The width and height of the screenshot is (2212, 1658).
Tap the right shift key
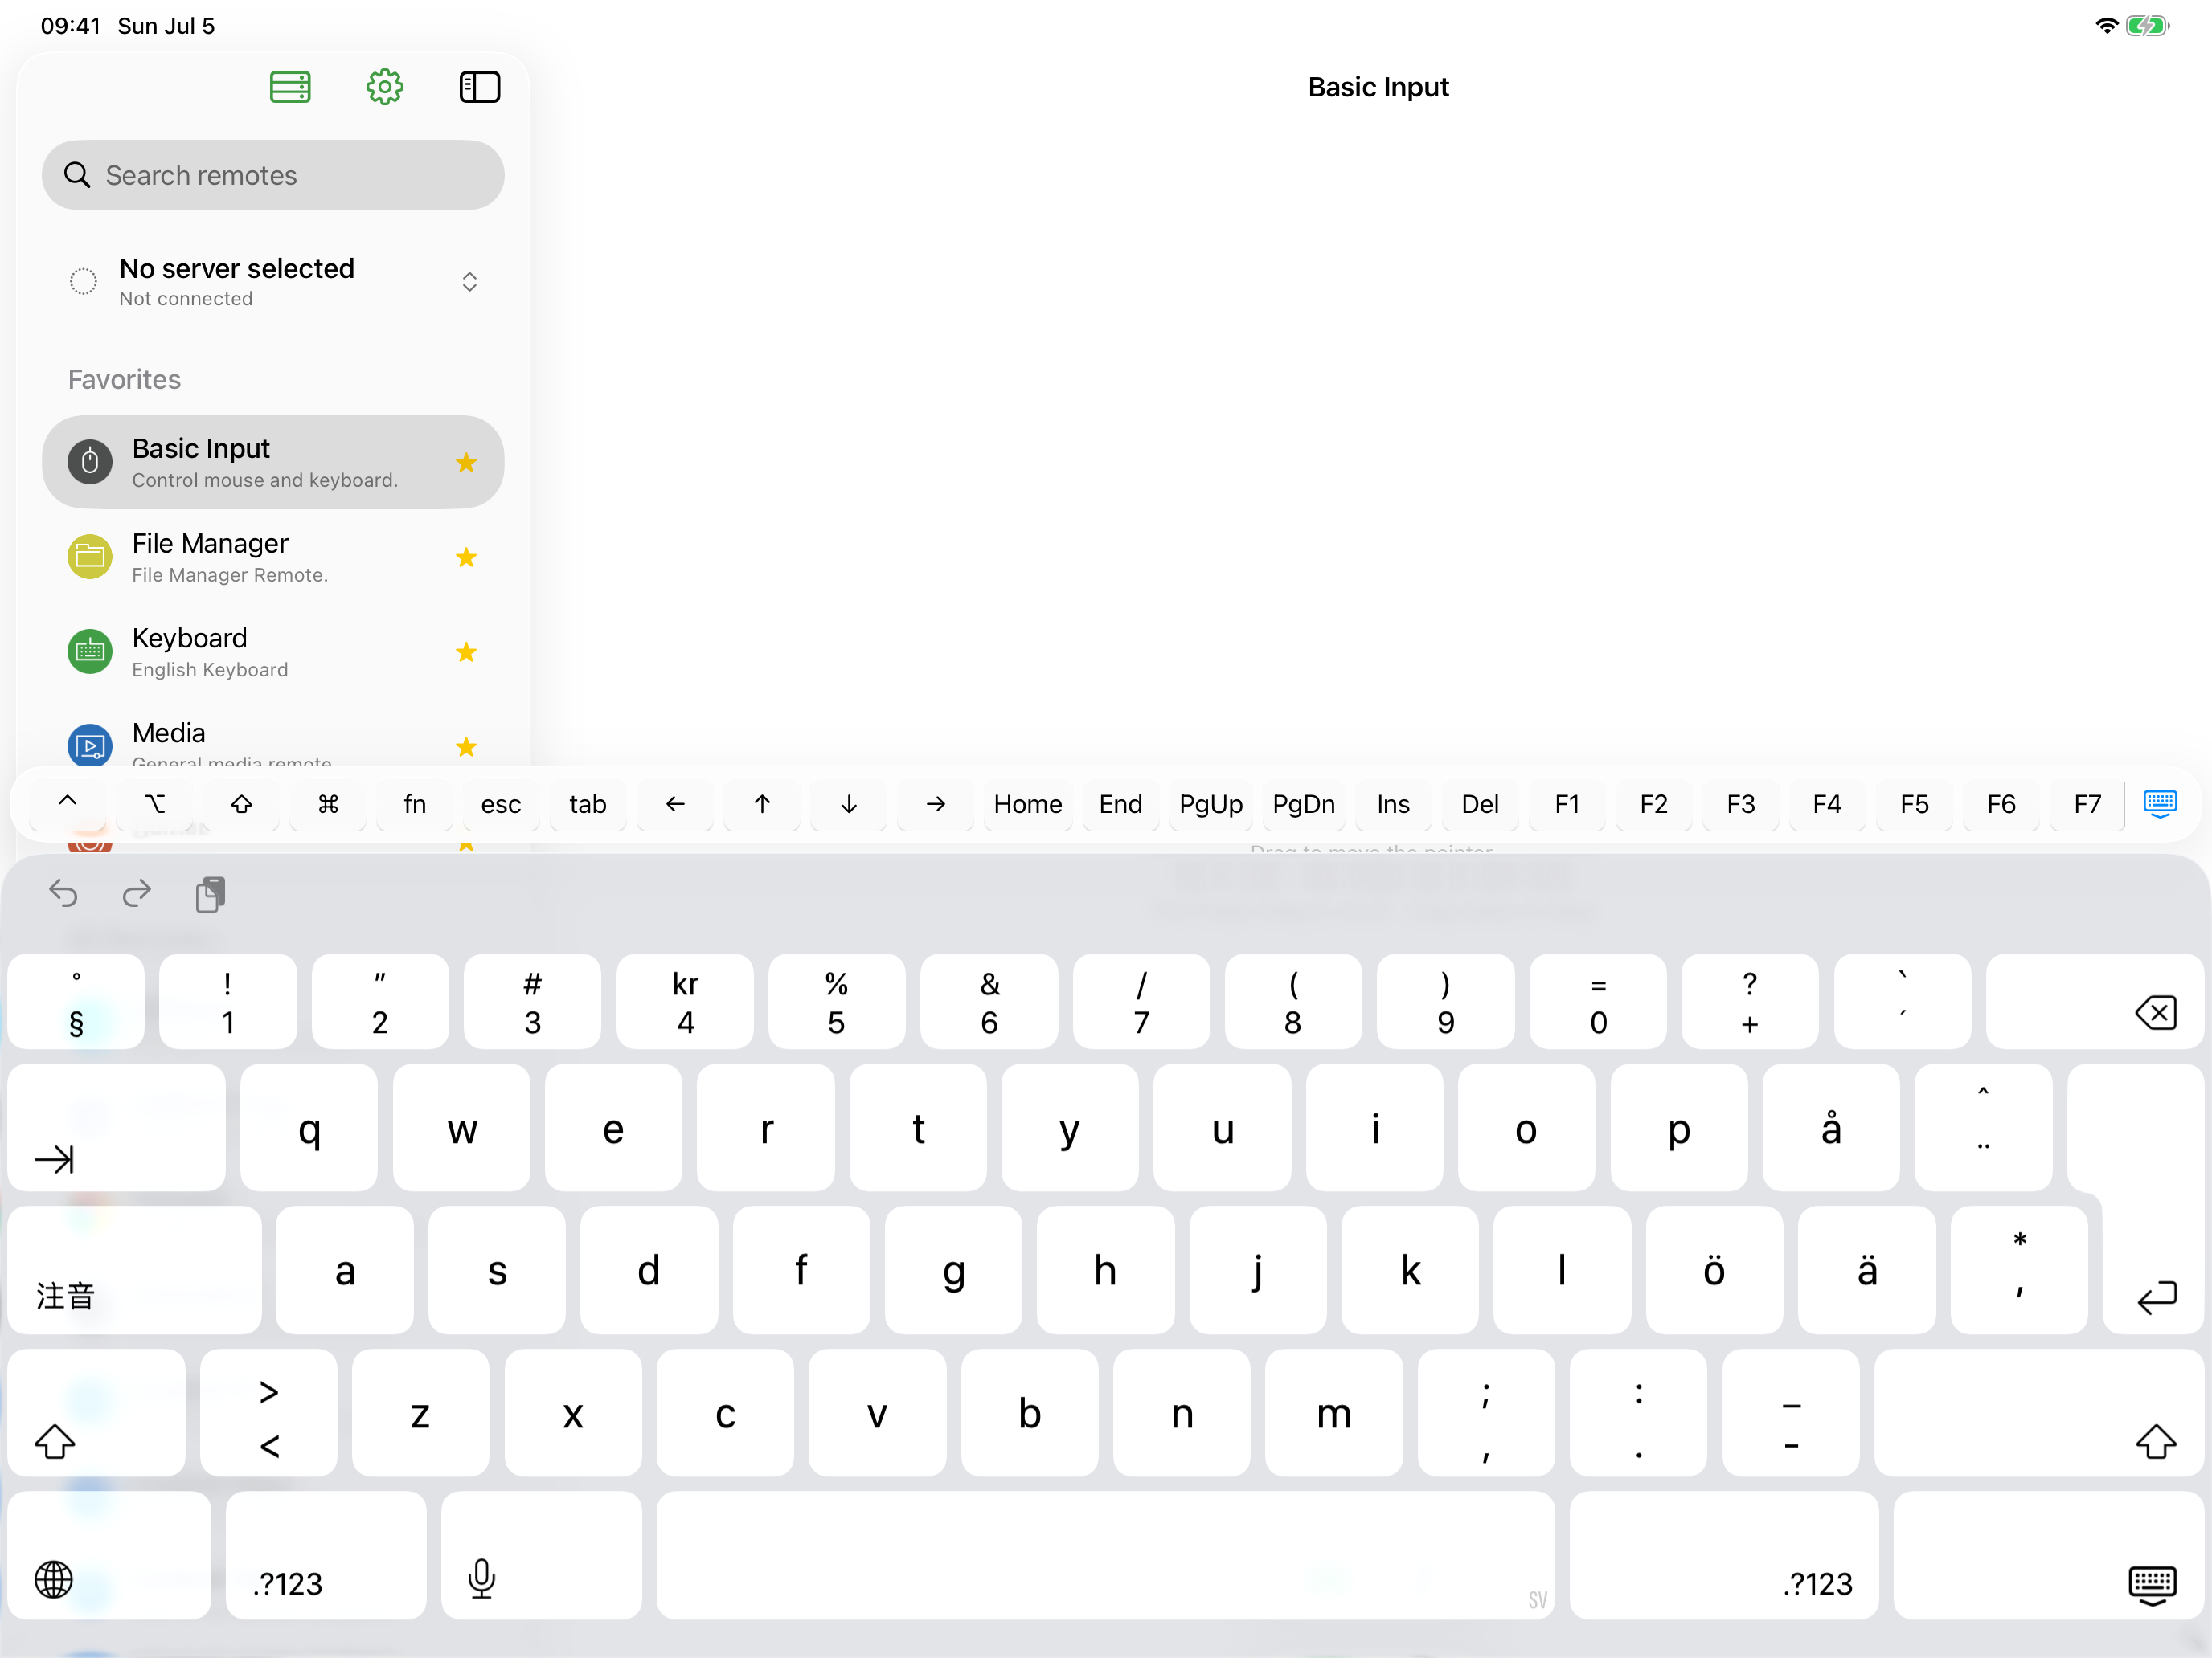(x=2039, y=1413)
